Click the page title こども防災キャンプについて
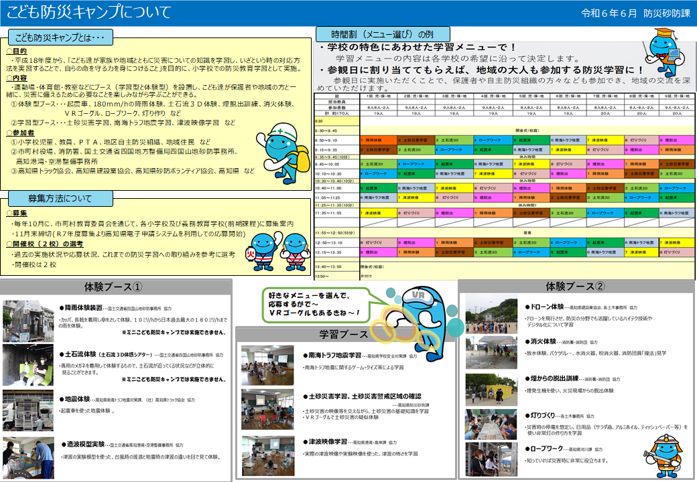The width and height of the screenshot is (697, 482). (x=89, y=12)
